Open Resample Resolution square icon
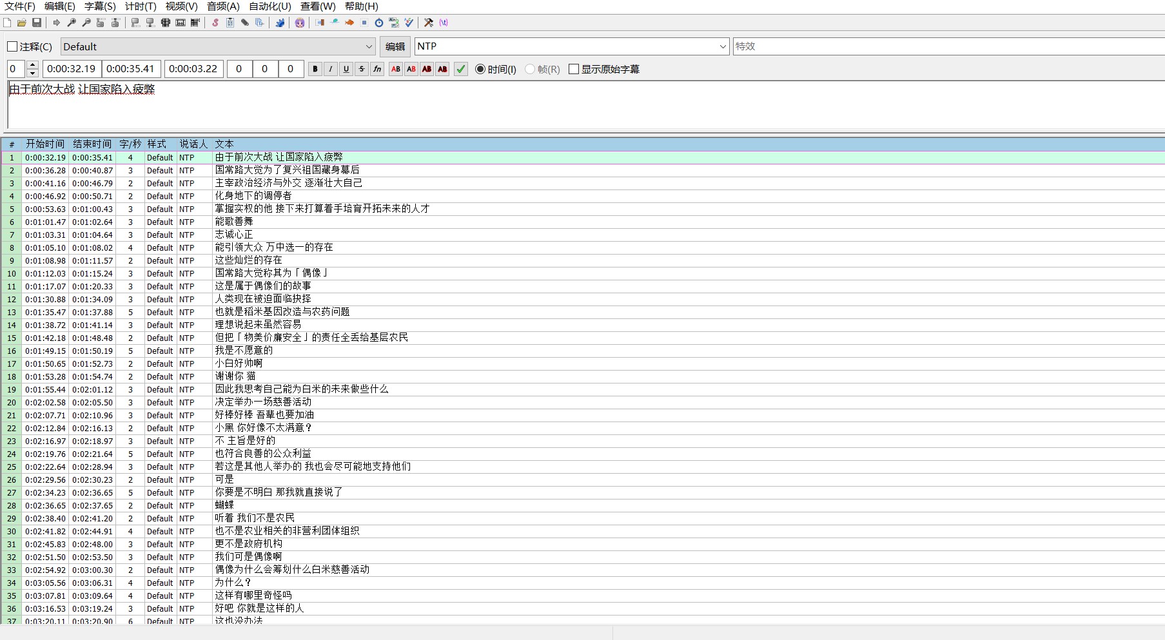The width and height of the screenshot is (1165, 640). [364, 23]
